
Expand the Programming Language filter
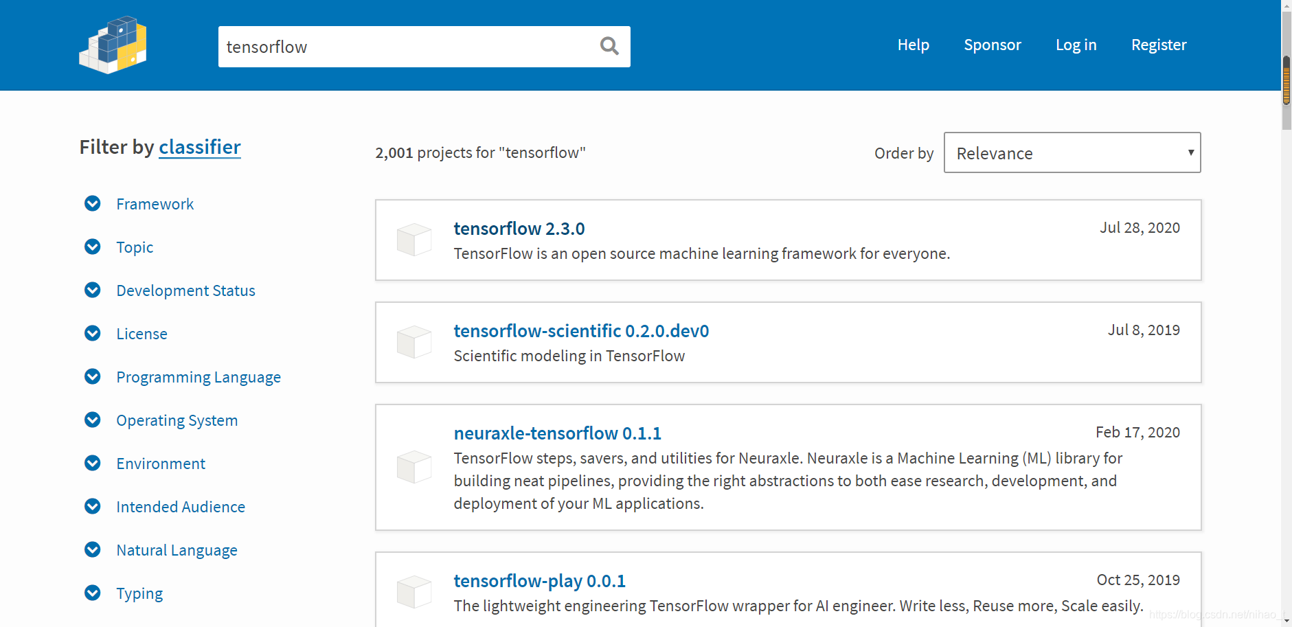click(199, 377)
